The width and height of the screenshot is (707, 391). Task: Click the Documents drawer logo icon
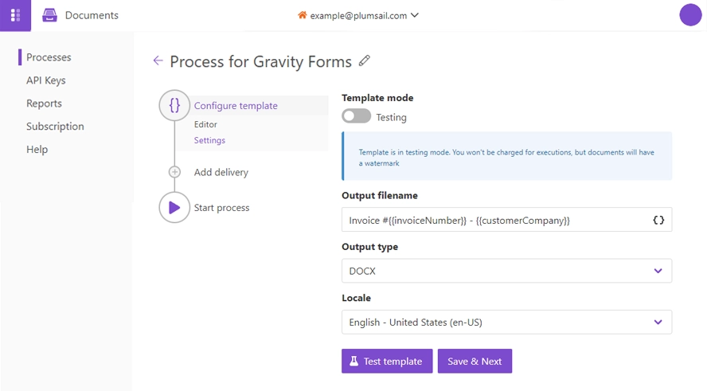click(x=49, y=15)
